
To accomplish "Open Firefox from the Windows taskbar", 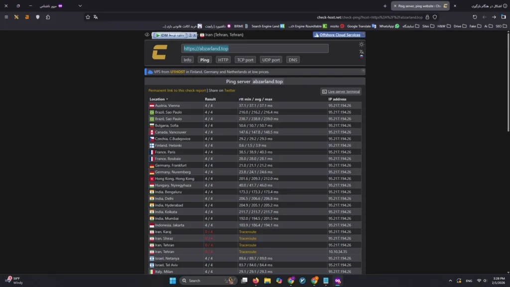I will pyautogui.click(x=256, y=281).
